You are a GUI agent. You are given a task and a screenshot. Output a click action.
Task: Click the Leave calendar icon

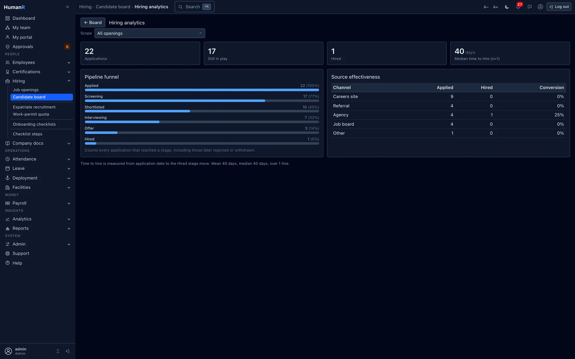point(7,168)
